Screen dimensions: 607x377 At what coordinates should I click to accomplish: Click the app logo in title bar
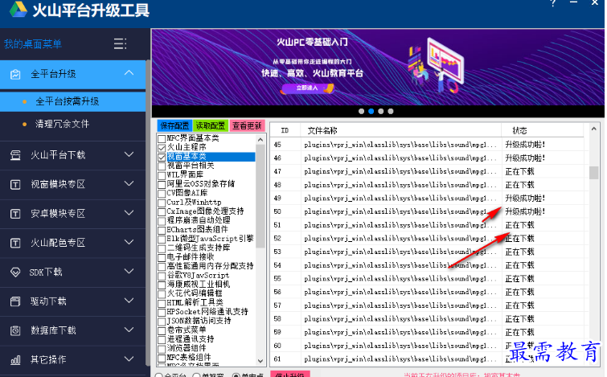pos(18,10)
